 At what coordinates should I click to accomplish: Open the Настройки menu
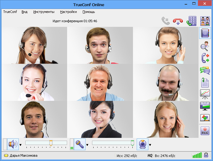tap(68, 12)
